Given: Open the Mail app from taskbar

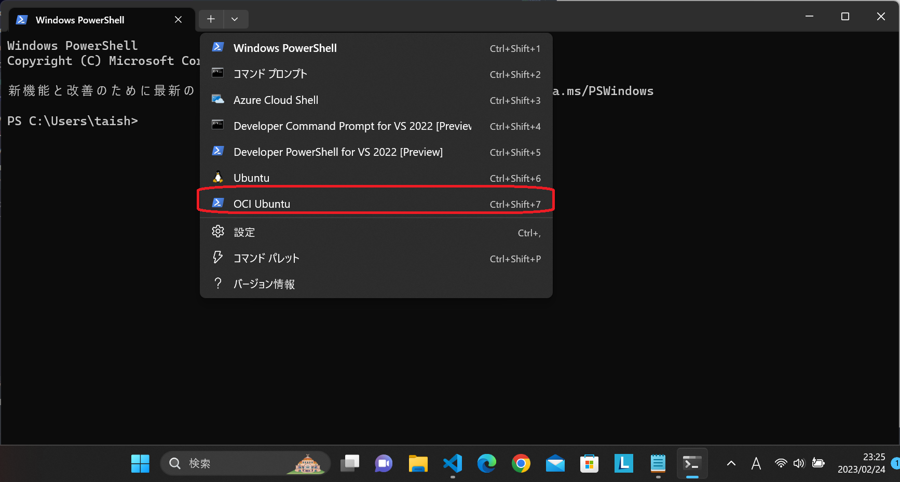Looking at the screenshot, I should [x=555, y=463].
